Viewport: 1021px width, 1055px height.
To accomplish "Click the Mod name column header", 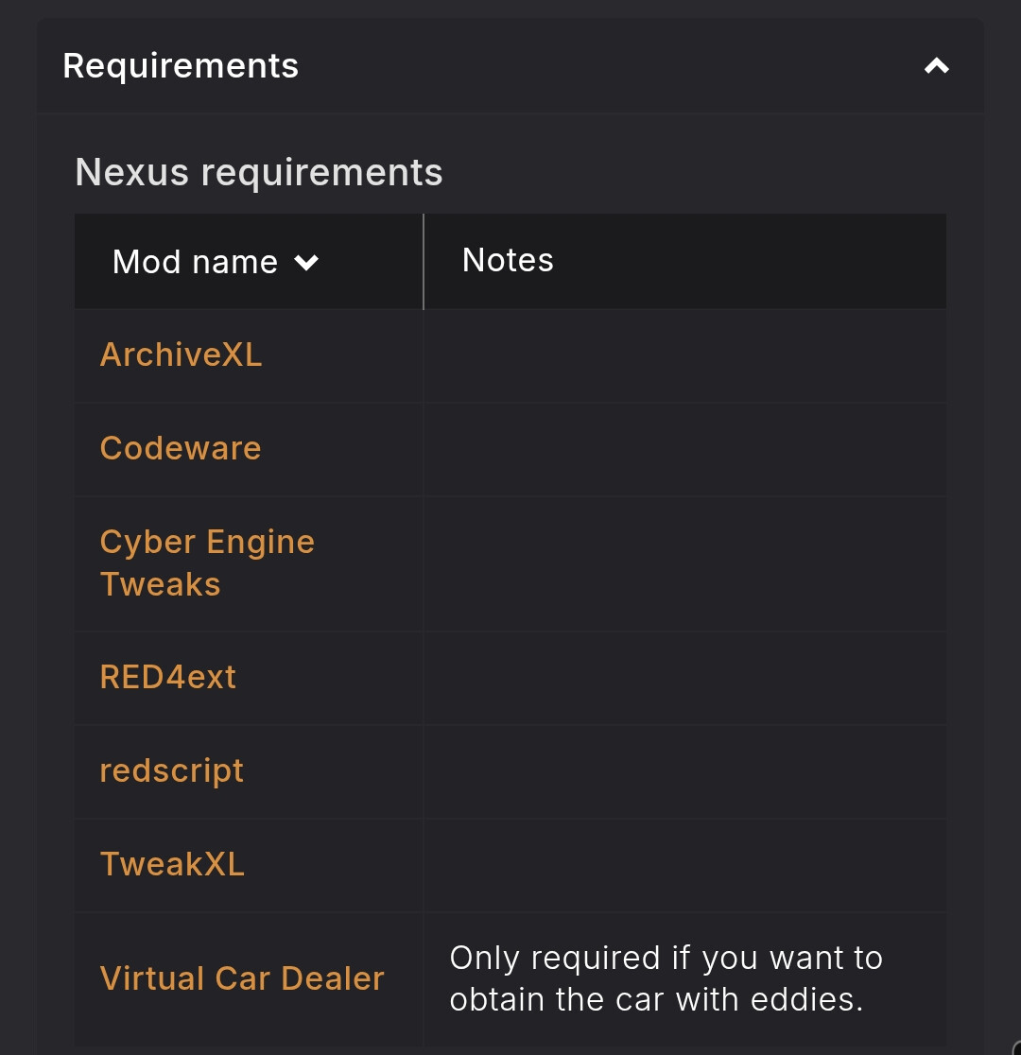I will 195,262.
